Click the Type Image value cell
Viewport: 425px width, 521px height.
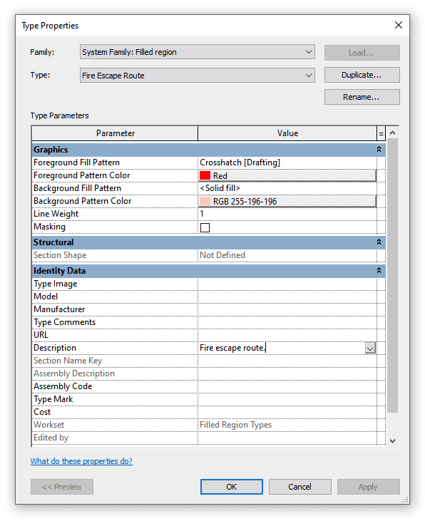(x=287, y=284)
